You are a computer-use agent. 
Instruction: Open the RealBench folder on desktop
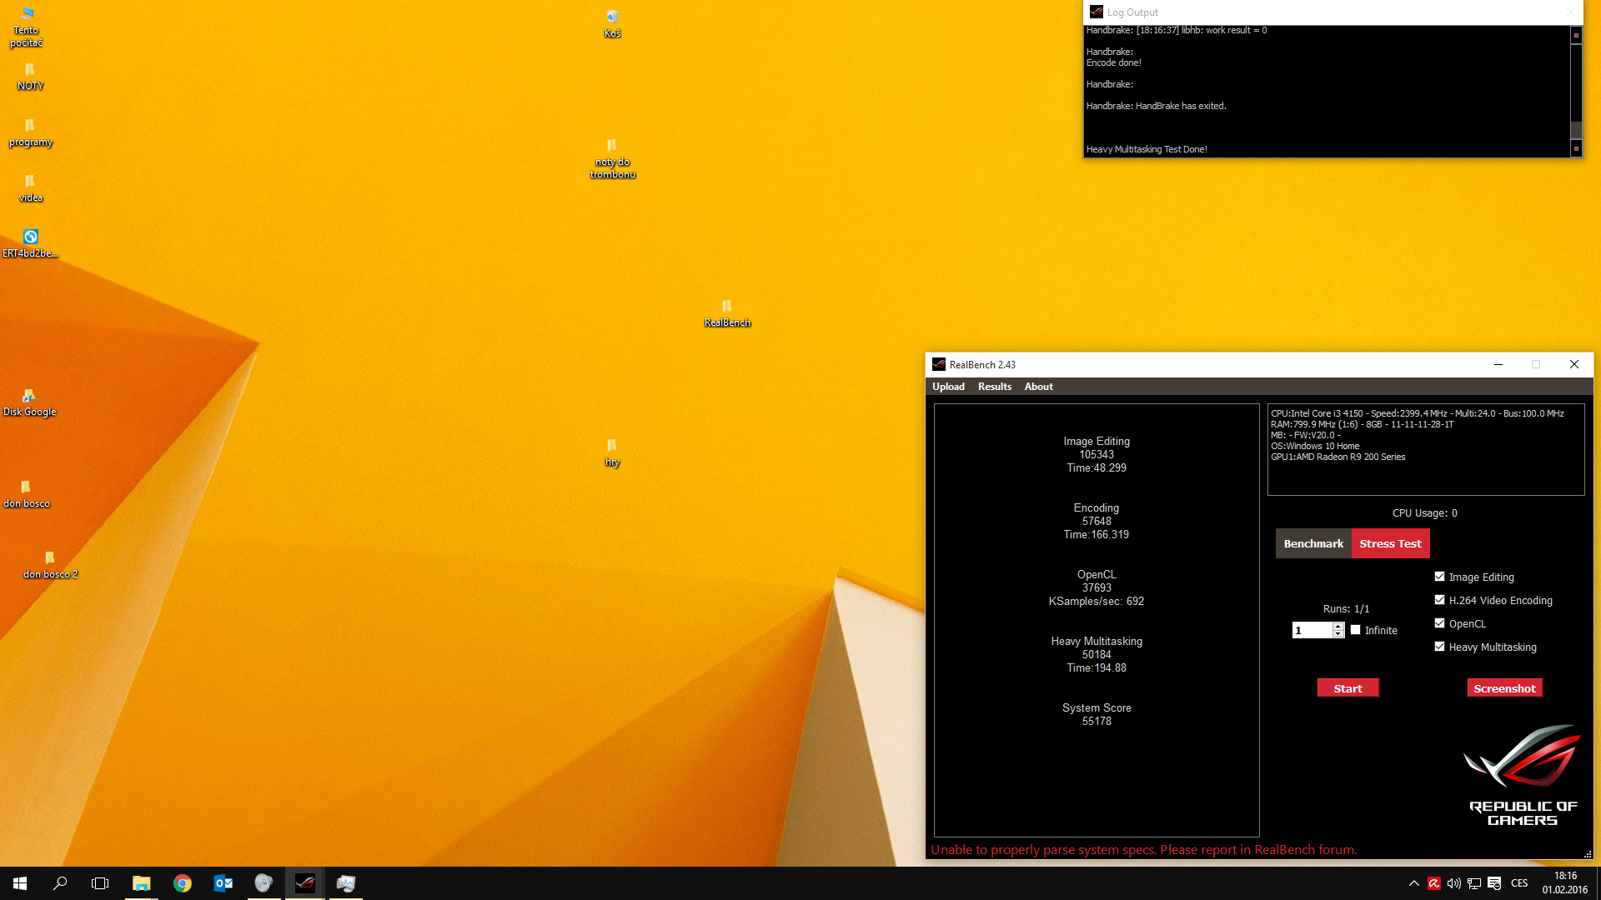point(726,307)
